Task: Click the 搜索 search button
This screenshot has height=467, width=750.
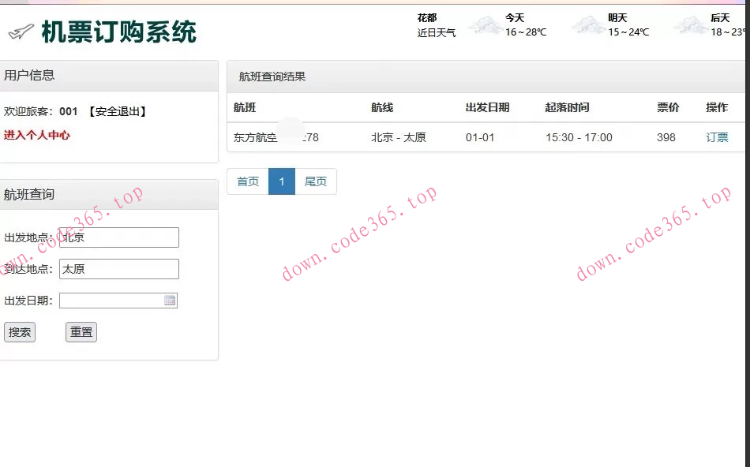Action: (x=19, y=331)
